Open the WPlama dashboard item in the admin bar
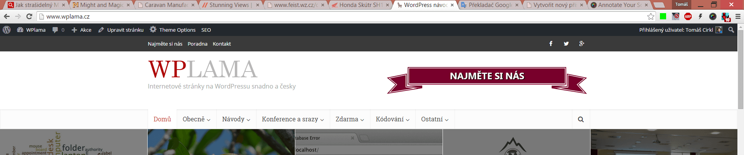The height and width of the screenshot is (155, 744). 31,30
